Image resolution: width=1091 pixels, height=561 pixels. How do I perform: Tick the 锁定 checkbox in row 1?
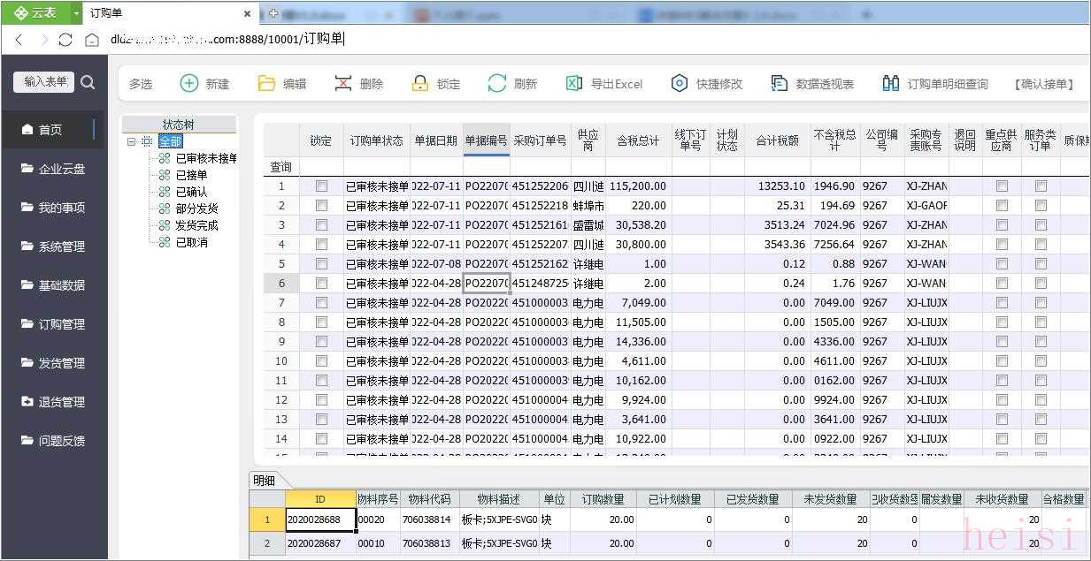click(321, 186)
